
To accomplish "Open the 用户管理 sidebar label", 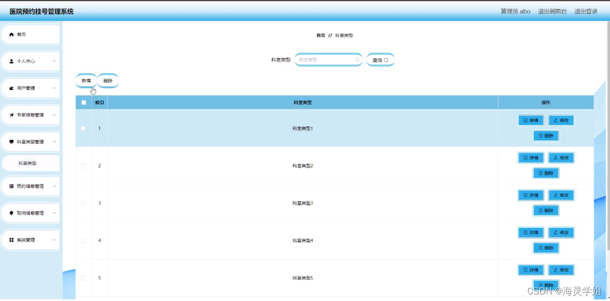I will click(26, 88).
